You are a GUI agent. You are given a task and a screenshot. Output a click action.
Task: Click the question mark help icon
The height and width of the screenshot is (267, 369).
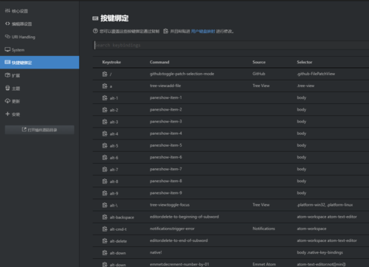coord(95,31)
